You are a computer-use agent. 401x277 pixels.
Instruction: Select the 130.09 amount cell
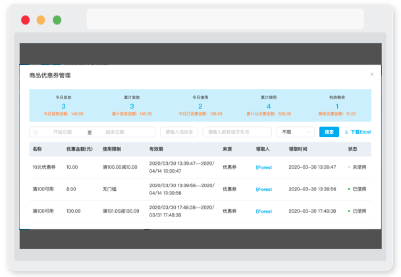pos(73,211)
